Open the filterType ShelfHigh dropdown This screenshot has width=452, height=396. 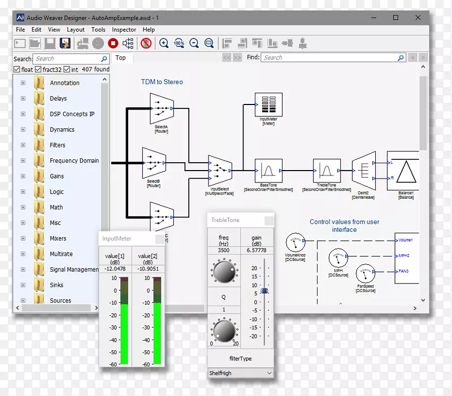pos(241,373)
